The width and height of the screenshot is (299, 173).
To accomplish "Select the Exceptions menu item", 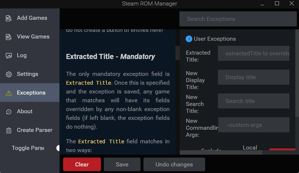I will tap(30, 93).
